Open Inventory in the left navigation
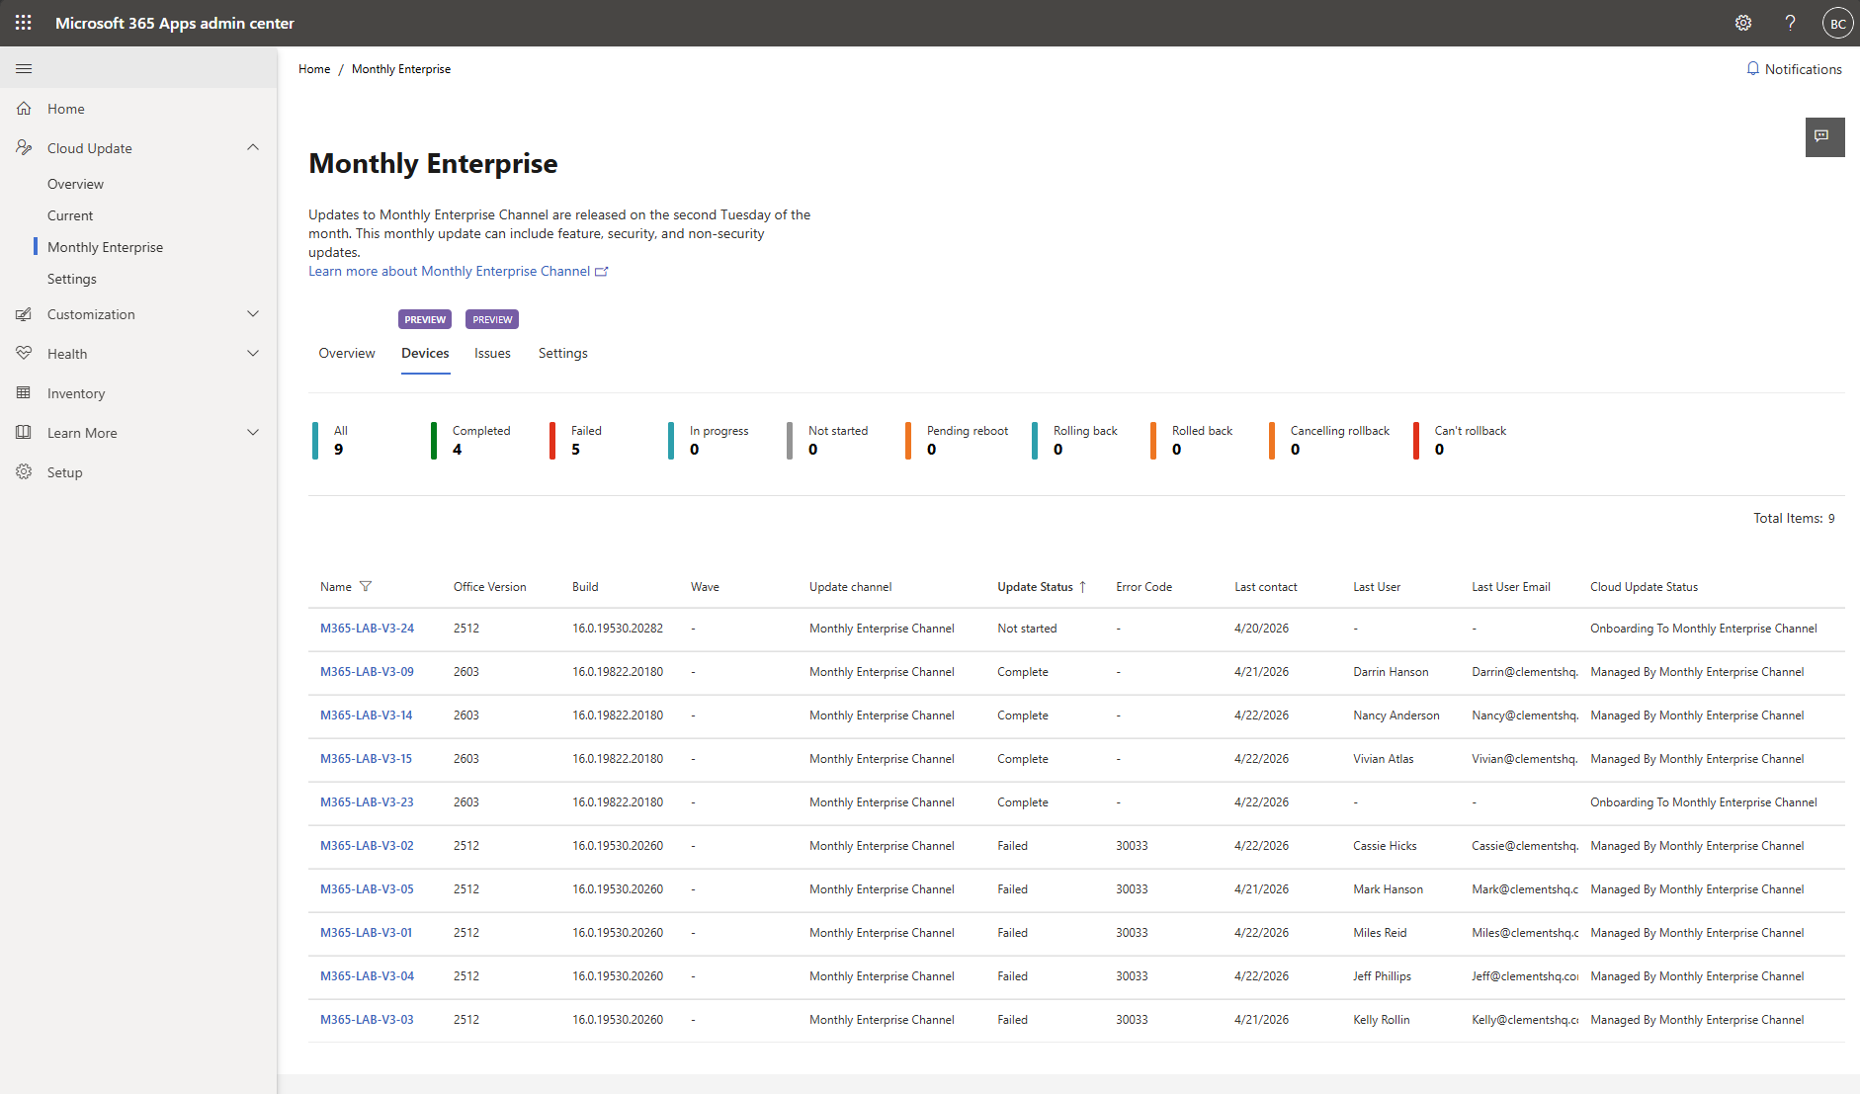Image resolution: width=1860 pixels, height=1094 pixels. (76, 393)
